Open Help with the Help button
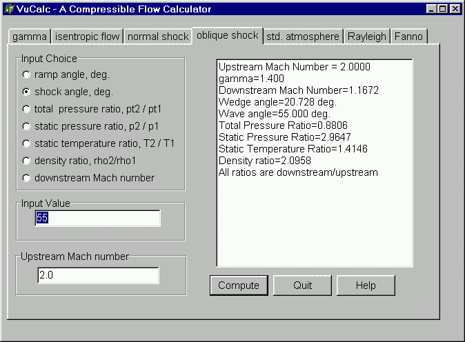 [x=366, y=285]
